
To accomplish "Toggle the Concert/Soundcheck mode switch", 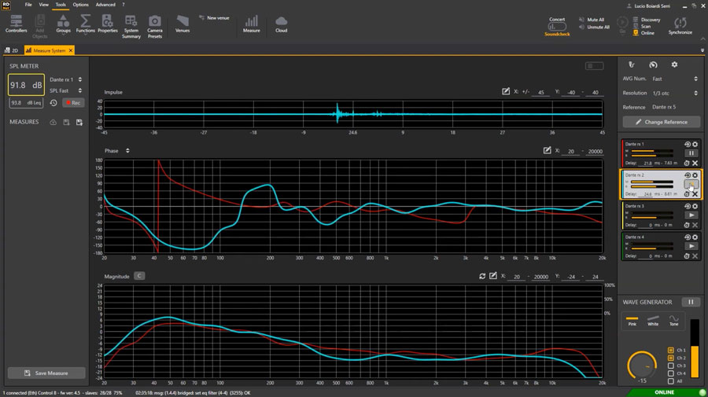I will [x=557, y=27].
